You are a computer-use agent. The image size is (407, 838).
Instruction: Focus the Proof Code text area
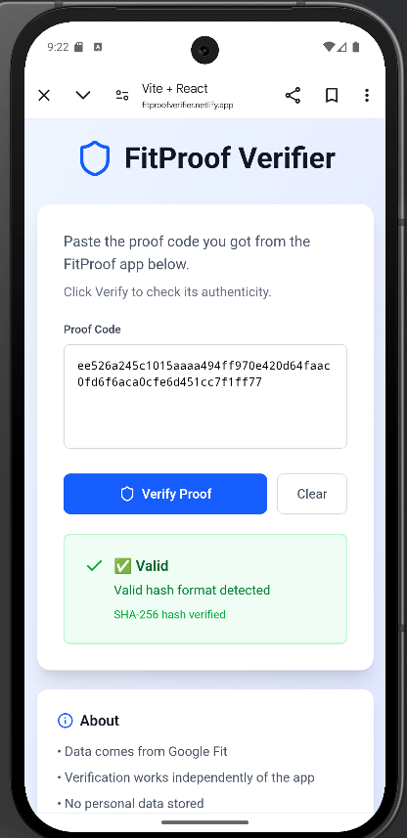point(205,397)
